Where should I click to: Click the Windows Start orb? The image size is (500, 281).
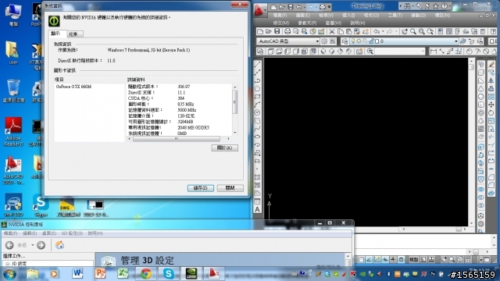9,274
